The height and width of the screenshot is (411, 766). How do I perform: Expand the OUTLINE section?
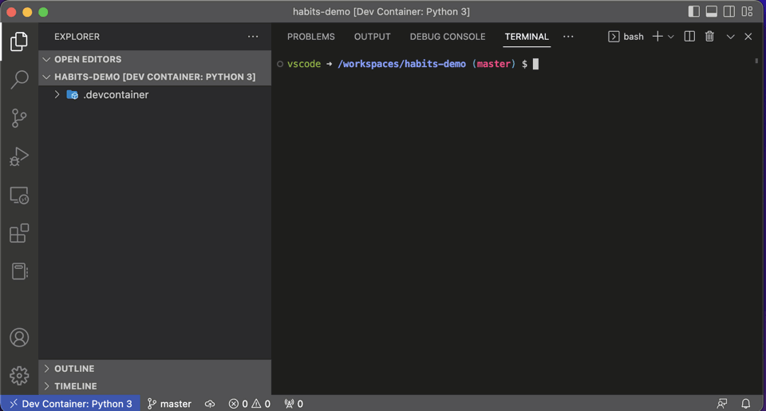155,369
